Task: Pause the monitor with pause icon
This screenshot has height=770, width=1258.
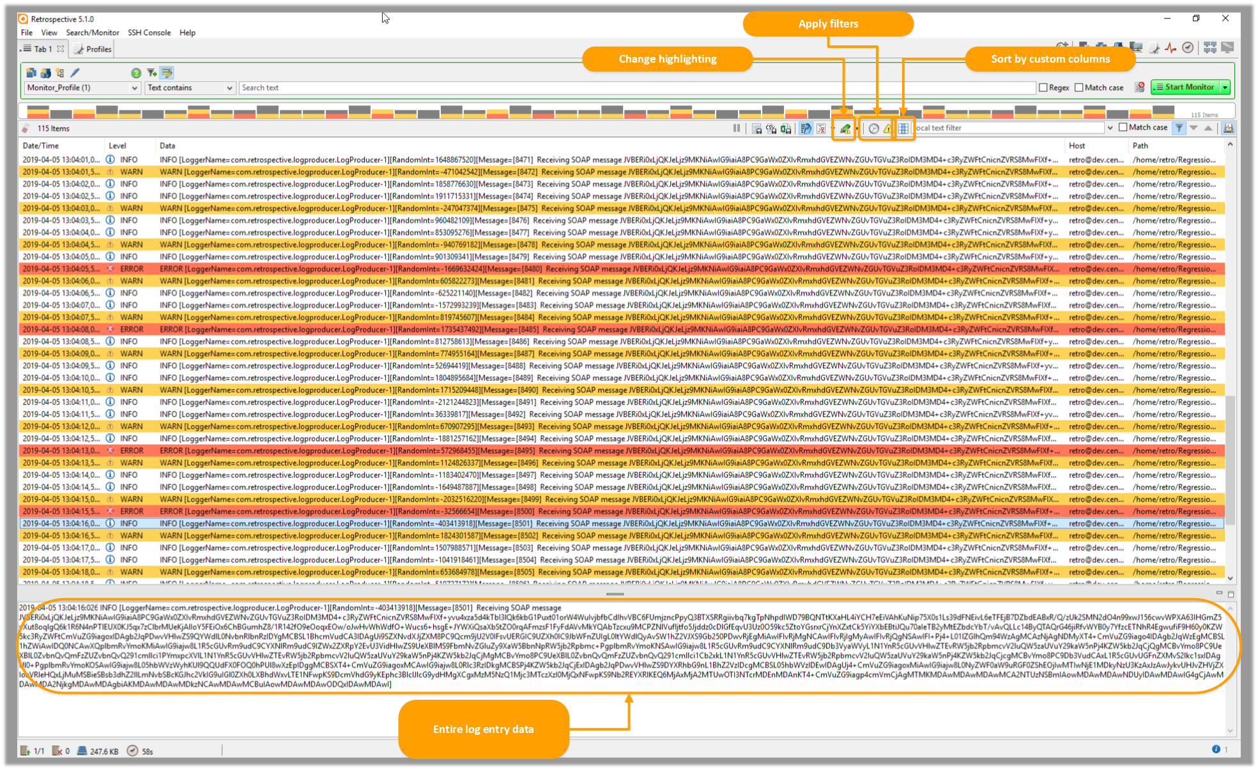Action: click(x=737, y=128)
